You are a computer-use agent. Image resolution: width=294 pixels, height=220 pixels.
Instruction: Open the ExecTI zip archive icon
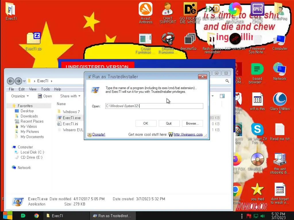pos(33,41)
